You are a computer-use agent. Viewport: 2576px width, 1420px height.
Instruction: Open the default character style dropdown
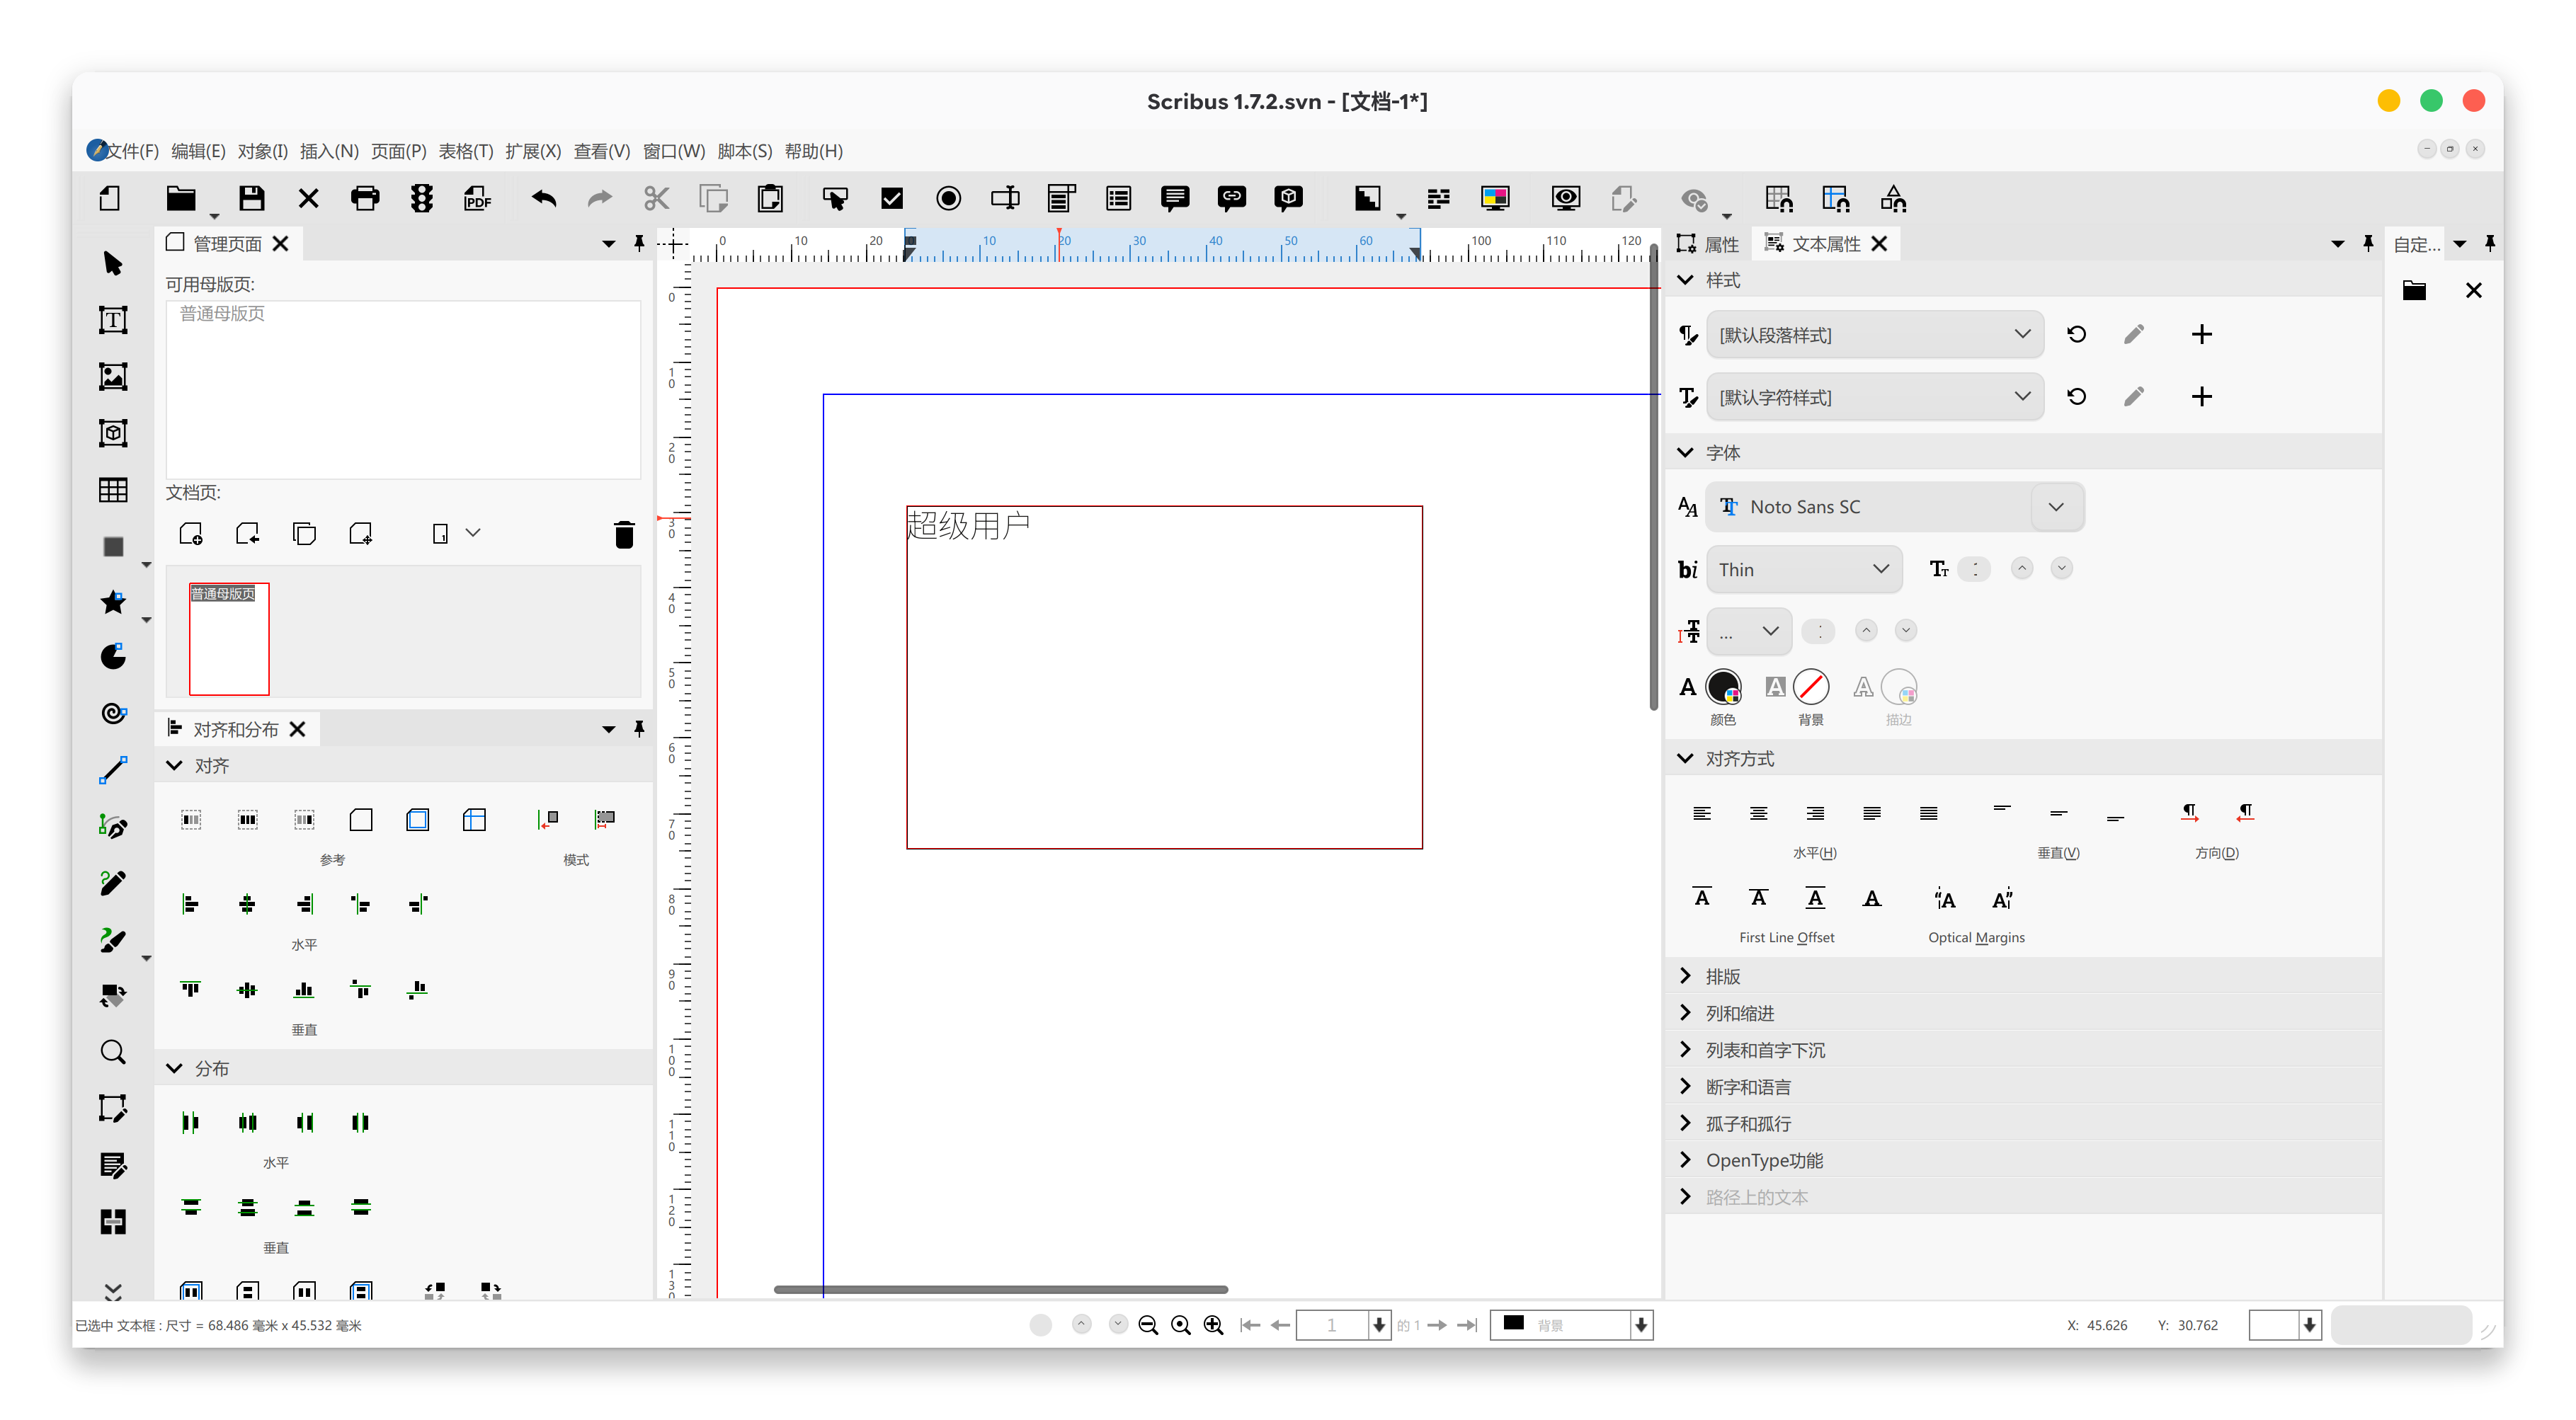point(1874,397)
